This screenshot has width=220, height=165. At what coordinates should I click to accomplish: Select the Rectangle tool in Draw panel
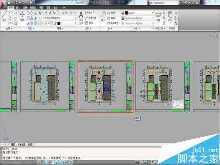pyautogui.click(x=16, y=18)
